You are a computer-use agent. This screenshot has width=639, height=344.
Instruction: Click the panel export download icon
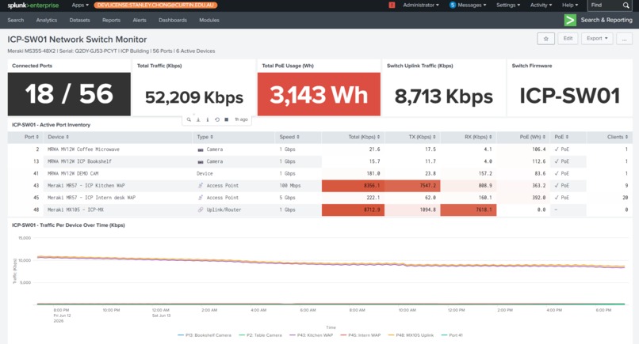[198, 119]
